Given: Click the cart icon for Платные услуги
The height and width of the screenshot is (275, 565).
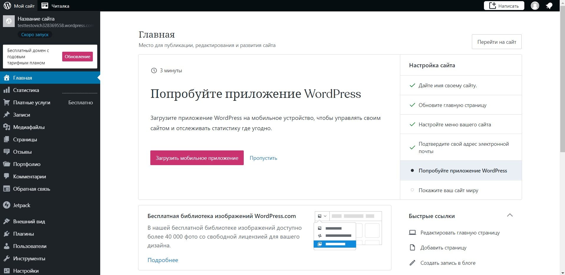Looking at the screenshot, I should [6, 102].
